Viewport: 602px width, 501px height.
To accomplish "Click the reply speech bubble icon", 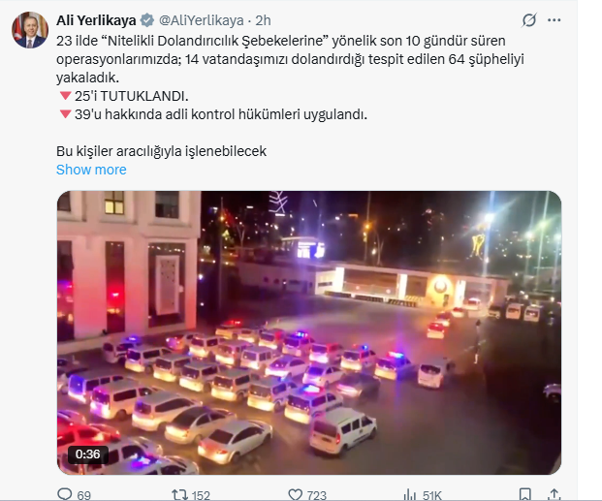I will (65, 494).
